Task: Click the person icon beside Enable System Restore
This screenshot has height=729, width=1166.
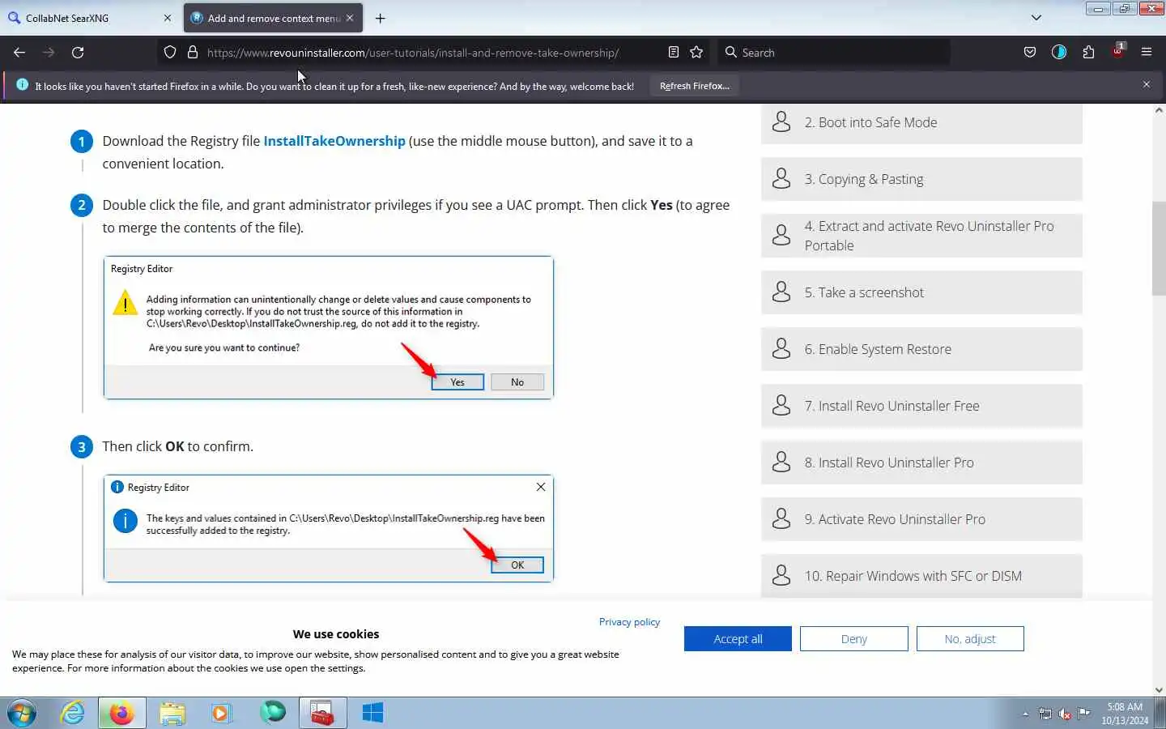Action: tap(781, 348)
